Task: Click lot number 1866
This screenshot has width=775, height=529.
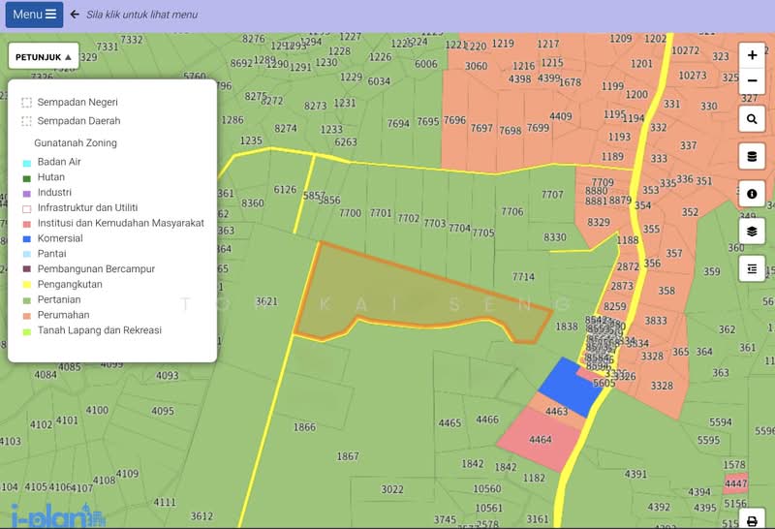Action: pos(304,427)
